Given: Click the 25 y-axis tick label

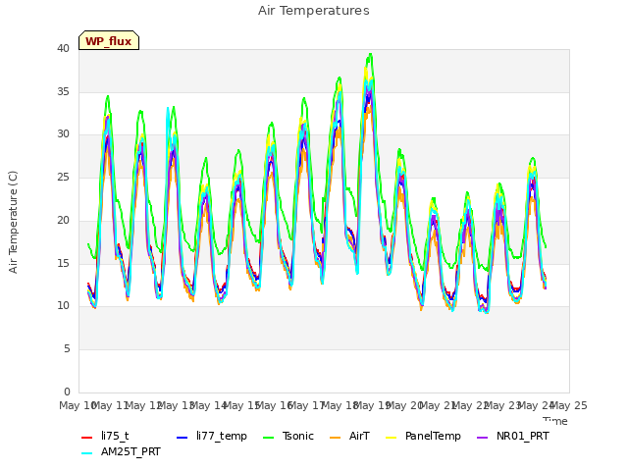Looking at the screenshot, I should point(63,178).
